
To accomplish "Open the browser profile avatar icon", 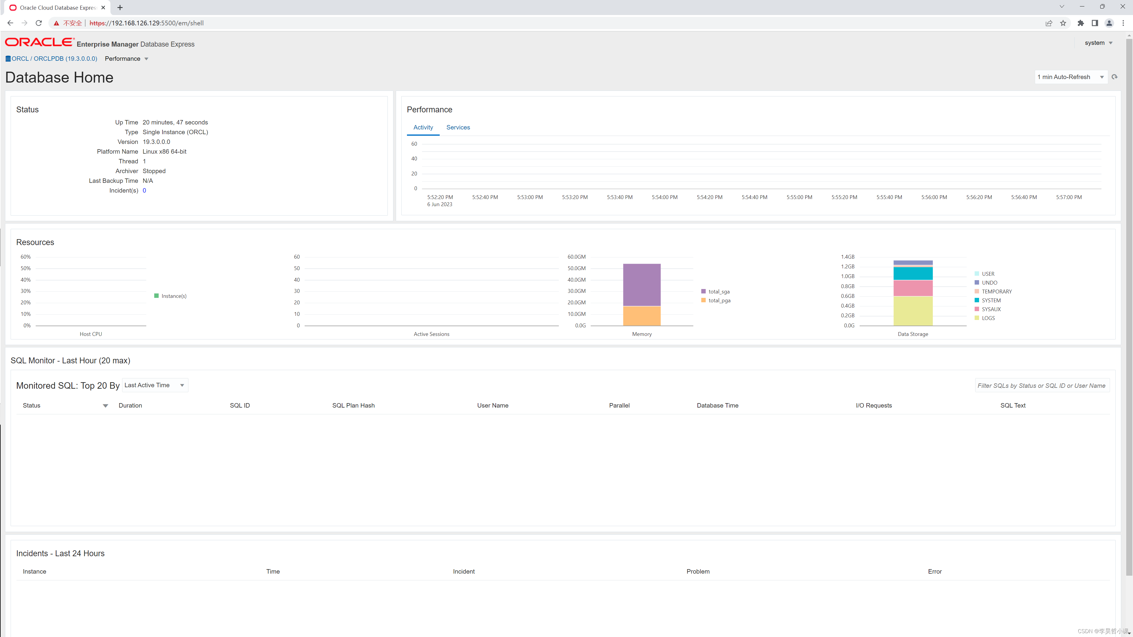I will click(1109, 23).
